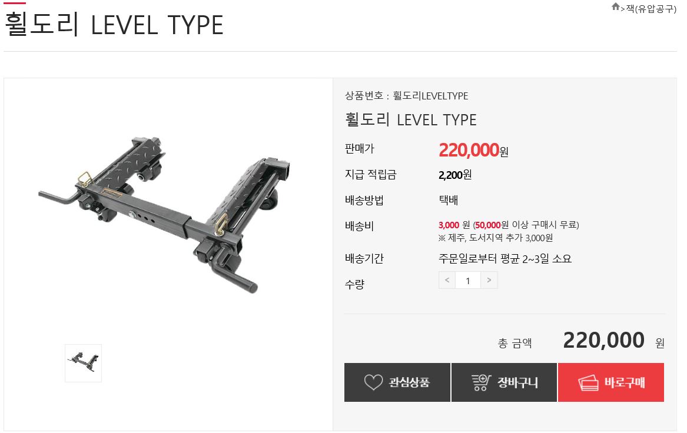The height and width of the screenshot is (433, 687).
Task: Select the small product thumbnail
Action: click(83, 363)
